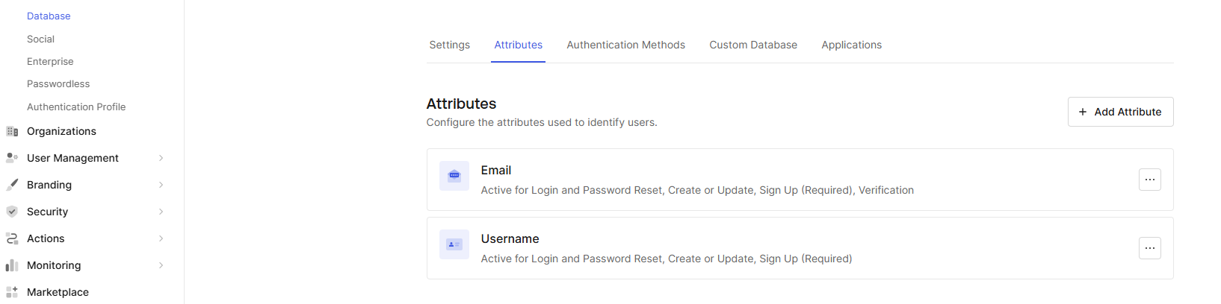Click the Marketplace grid icon
The image size is (1221, 304).
[x=12, y=292]
